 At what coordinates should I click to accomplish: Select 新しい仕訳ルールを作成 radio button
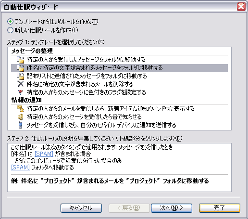coord(10,30)
